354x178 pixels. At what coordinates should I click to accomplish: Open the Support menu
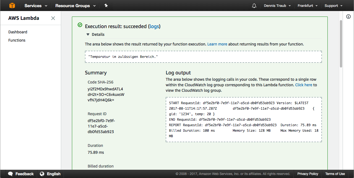click(x=333, y=6)
